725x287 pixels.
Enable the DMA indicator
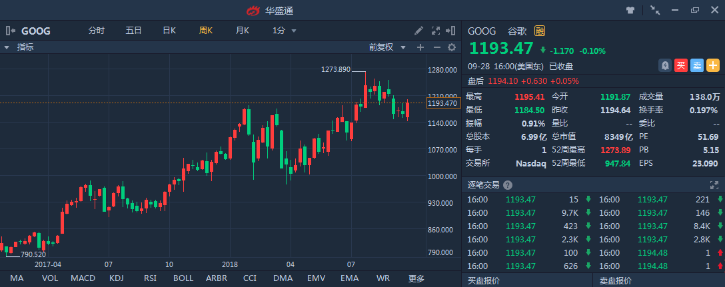[283, 278]
